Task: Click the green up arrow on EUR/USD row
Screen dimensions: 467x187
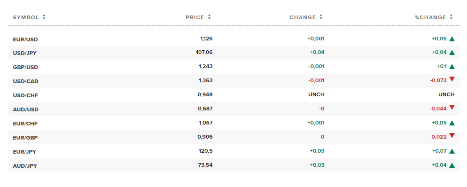Action: [x=452, y=39]
